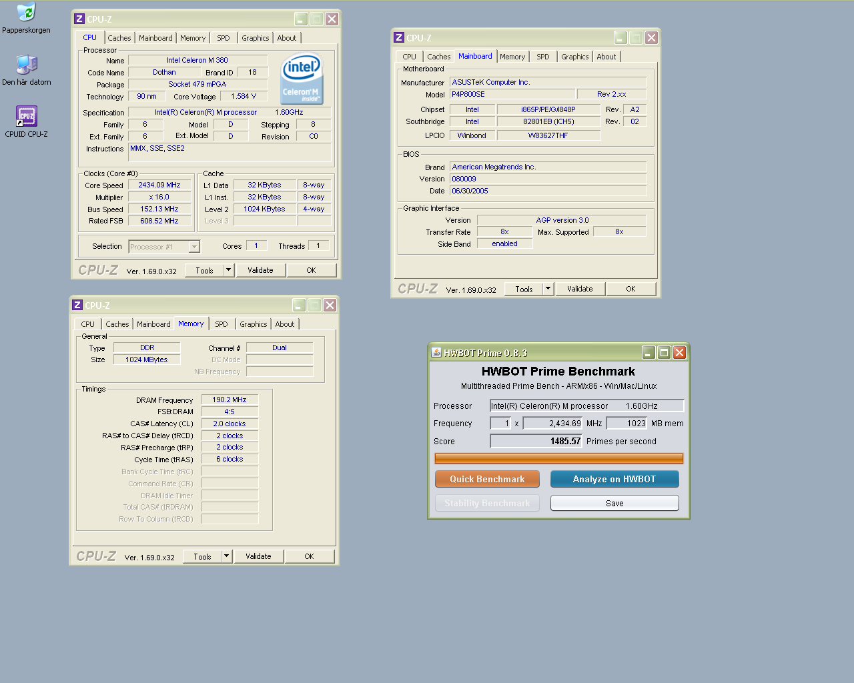Click Core Speed value 2434.09 MHz
The image size is (854, 683).
point(159,185)
